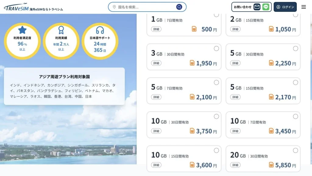
Task: Click the SIM icon beside 2,250円
Action: (271, 63)
